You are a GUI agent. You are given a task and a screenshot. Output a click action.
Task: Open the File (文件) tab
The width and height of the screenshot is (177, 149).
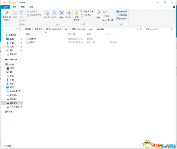pyautogui.click(x=6, y=7)
